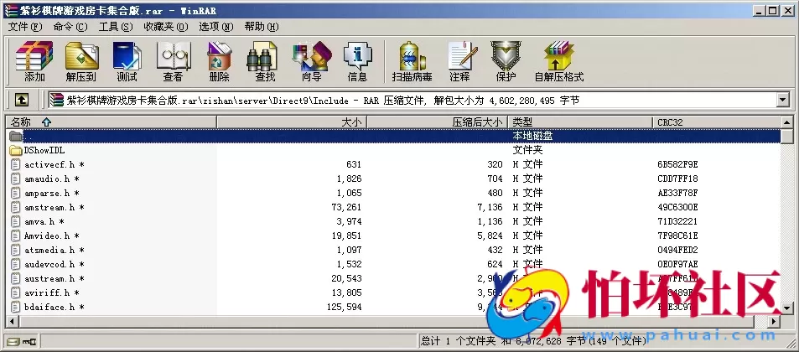Open the File (文件) menu
Image resolution: width=799 pixels, height=352 pixels.
click(x=25, y=27)
